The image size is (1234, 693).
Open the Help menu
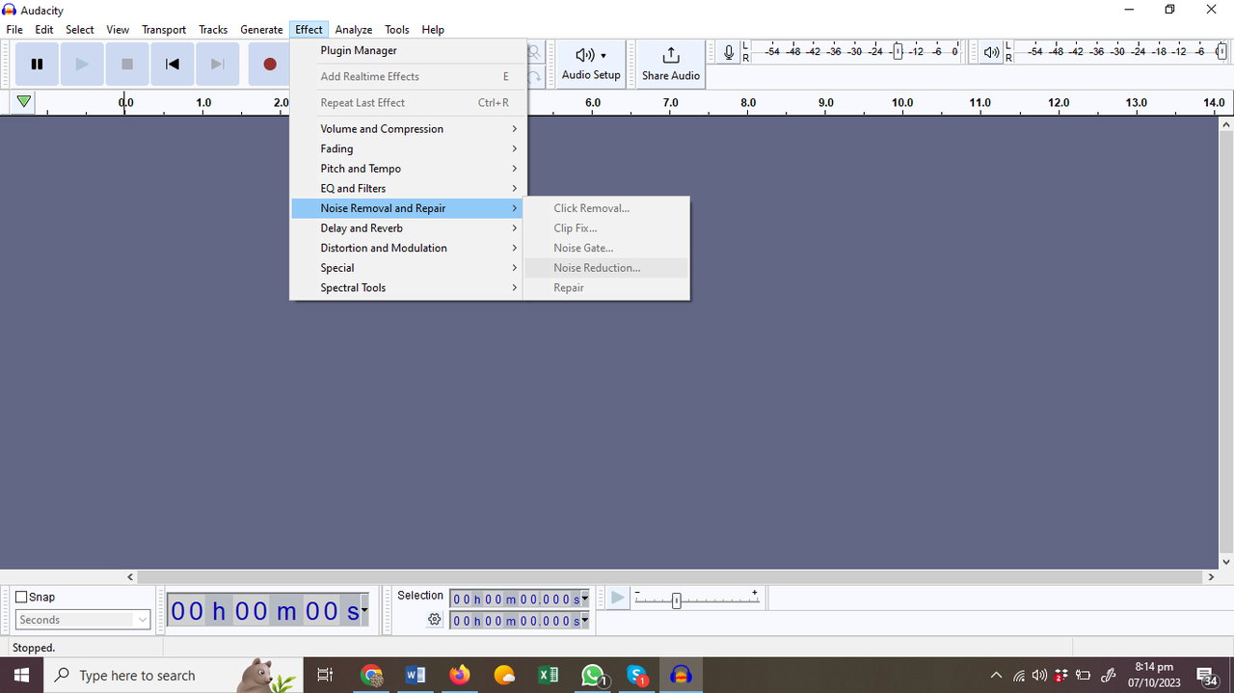pos(433,30)
